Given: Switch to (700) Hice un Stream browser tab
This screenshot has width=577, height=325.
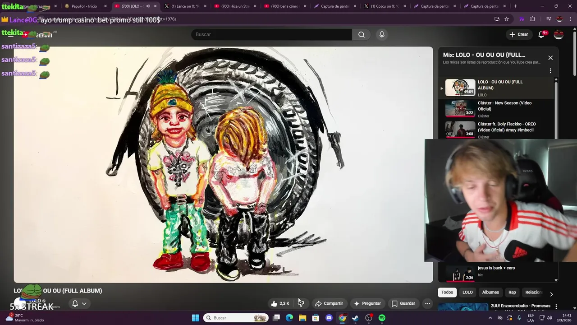Looking at the screenshot, I should coord(235,6).
